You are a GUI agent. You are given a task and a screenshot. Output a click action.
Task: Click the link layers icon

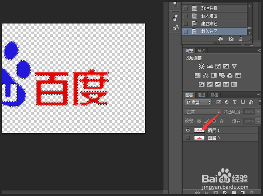click(197, 193)
